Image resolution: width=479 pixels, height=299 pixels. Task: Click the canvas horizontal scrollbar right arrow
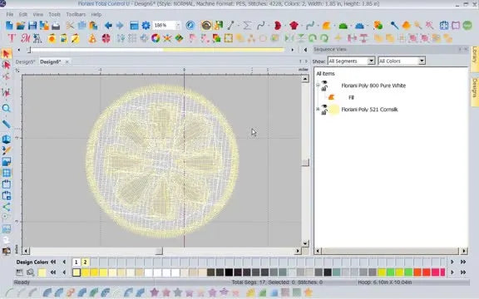point(298,251)
